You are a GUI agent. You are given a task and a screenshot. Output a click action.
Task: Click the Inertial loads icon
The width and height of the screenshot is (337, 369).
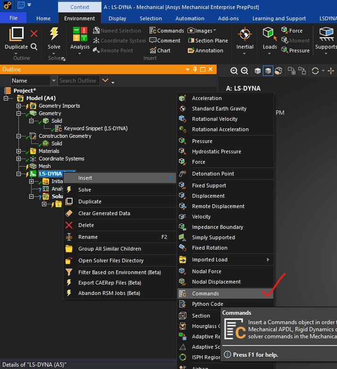tap(245, 34)
